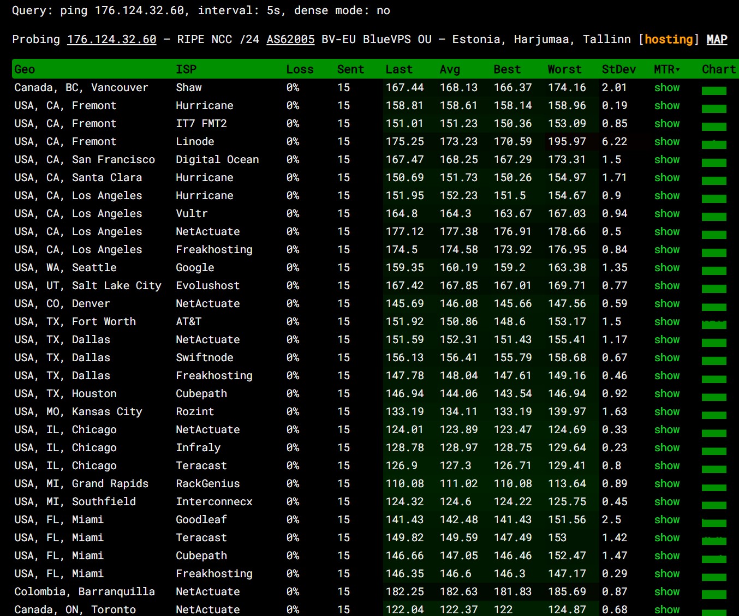Show MTR for Barranquilla NetActuate row

[x=667, y=591]
